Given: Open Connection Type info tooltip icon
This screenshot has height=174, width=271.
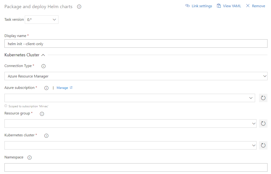Looking at the screenshot, I should coord(43,66).
